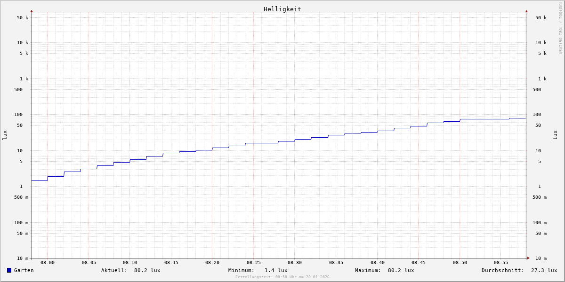Screen dimensions: 565x282
Task: Click the left vertical lux axis label
Action: click(x=5, y=135)
